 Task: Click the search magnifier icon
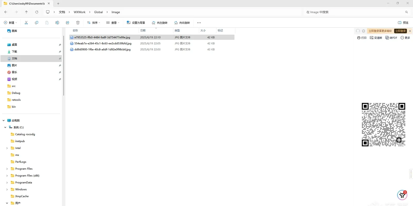pyautogui.click(x=407, y=12)
